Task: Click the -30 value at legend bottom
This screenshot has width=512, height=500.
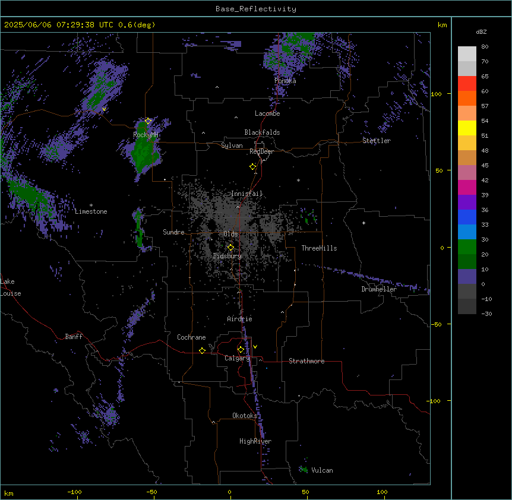Action: pos(486,314)
